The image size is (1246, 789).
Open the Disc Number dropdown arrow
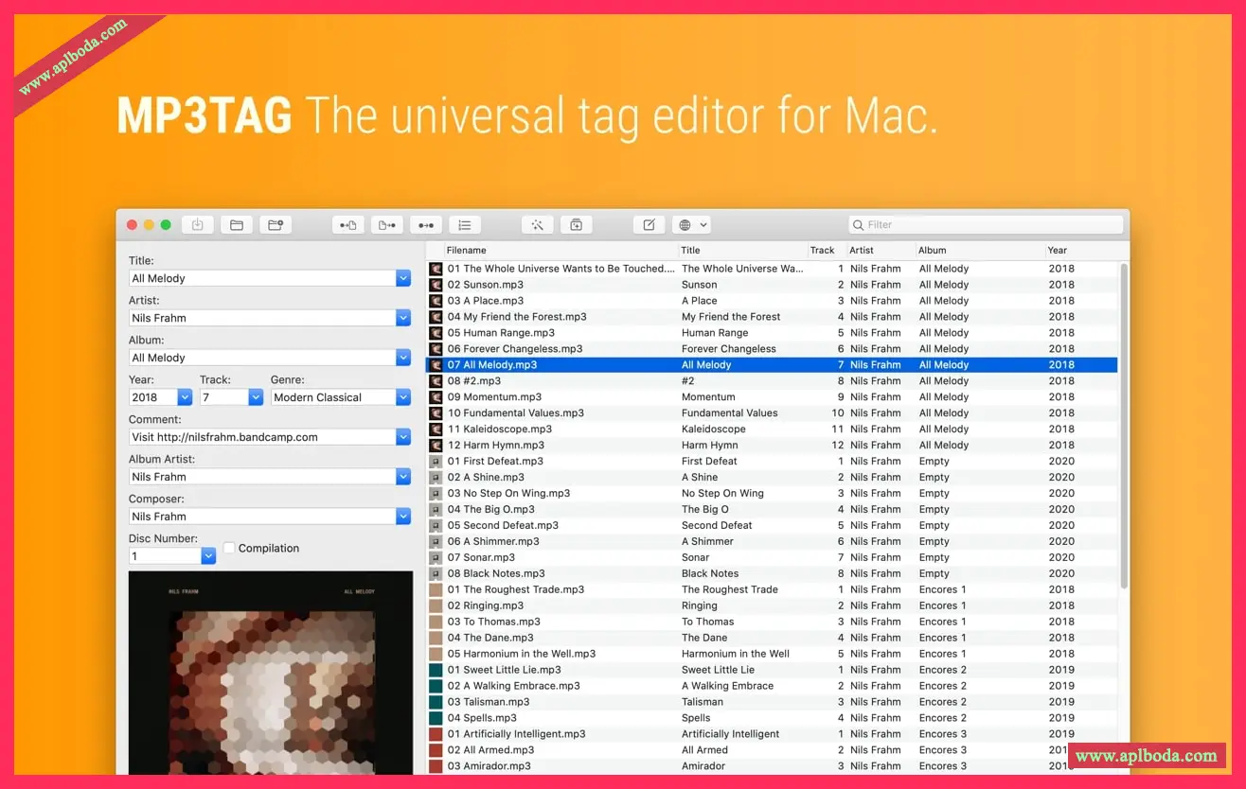coord(208,556)
